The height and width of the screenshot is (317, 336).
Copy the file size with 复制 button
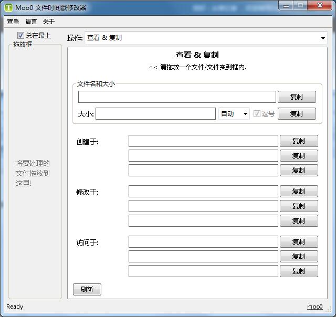click(x=297, y=113)
